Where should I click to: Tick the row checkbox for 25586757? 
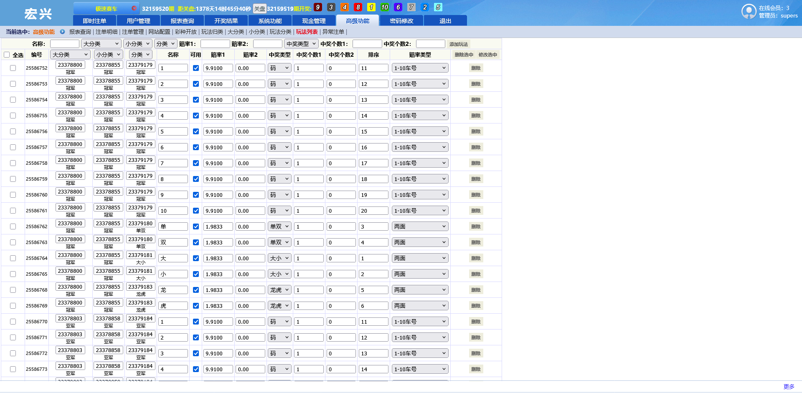(x=13, y=147)
